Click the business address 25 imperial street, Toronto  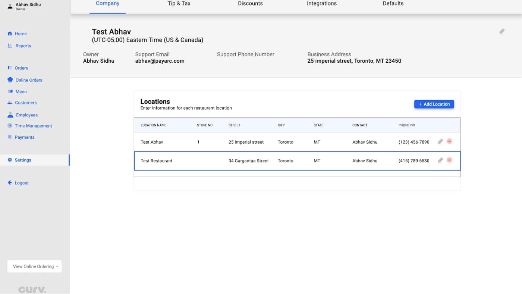[x=354, y=61]
